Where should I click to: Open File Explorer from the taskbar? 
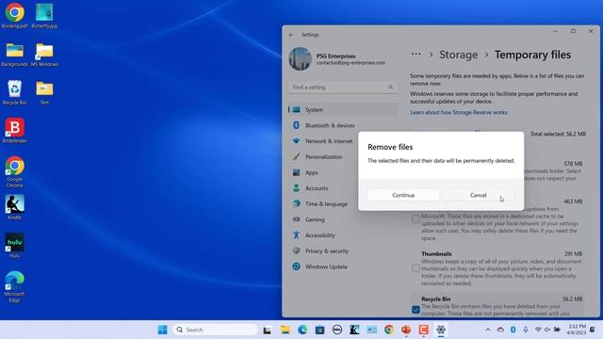(285, 330)
